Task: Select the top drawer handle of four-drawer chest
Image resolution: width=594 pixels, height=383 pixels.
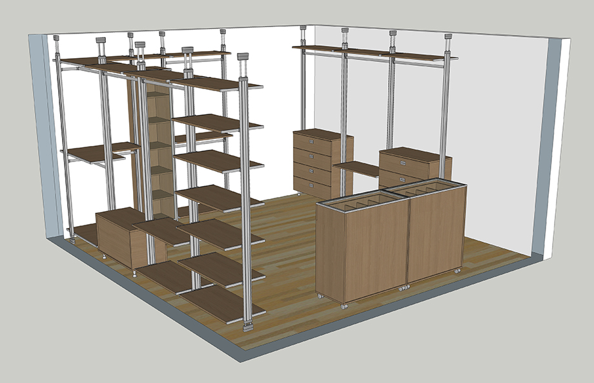Action: point(311,141)
